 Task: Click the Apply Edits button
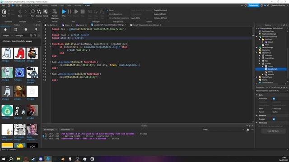(x=135, y=18)
